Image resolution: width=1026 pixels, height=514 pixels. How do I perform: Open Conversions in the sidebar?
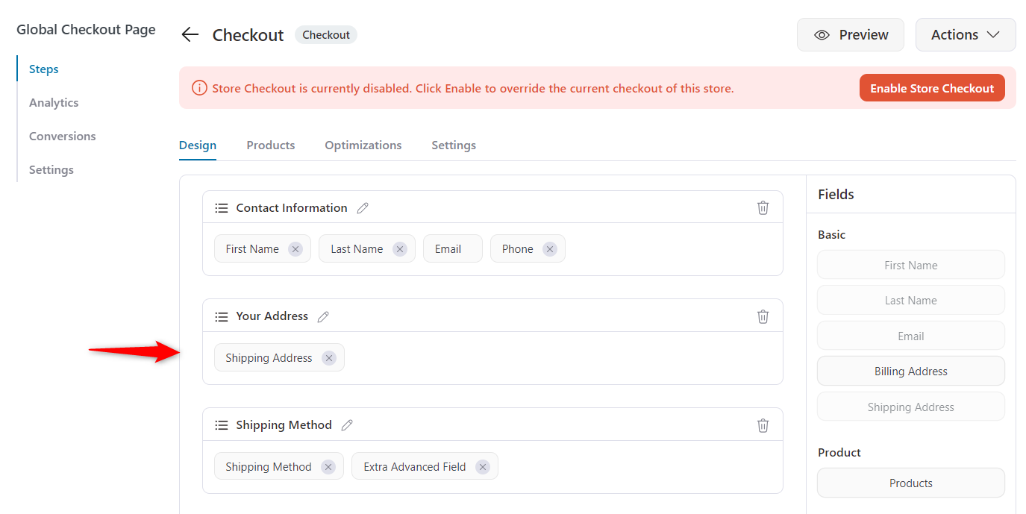[x=63, y=137]
